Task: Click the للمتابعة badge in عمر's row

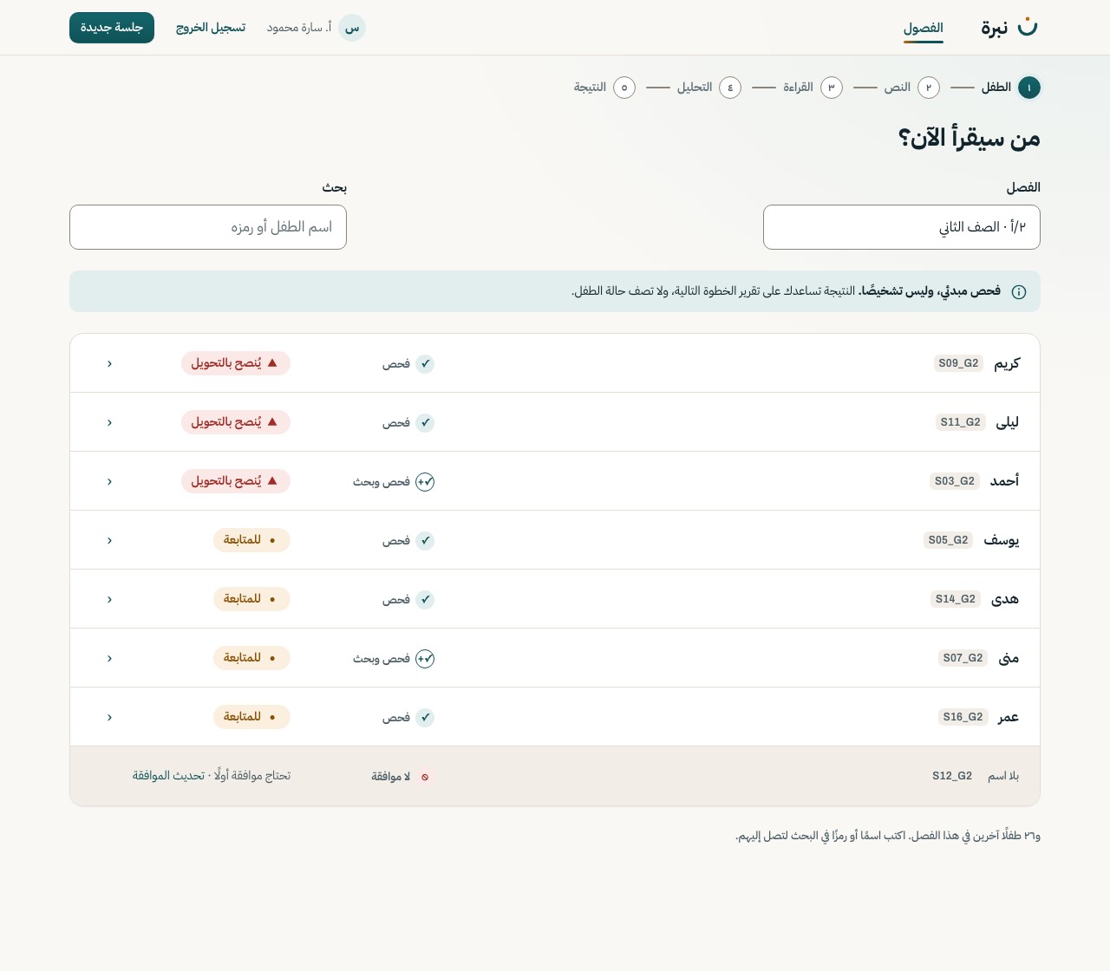Action: click(251, 717)
